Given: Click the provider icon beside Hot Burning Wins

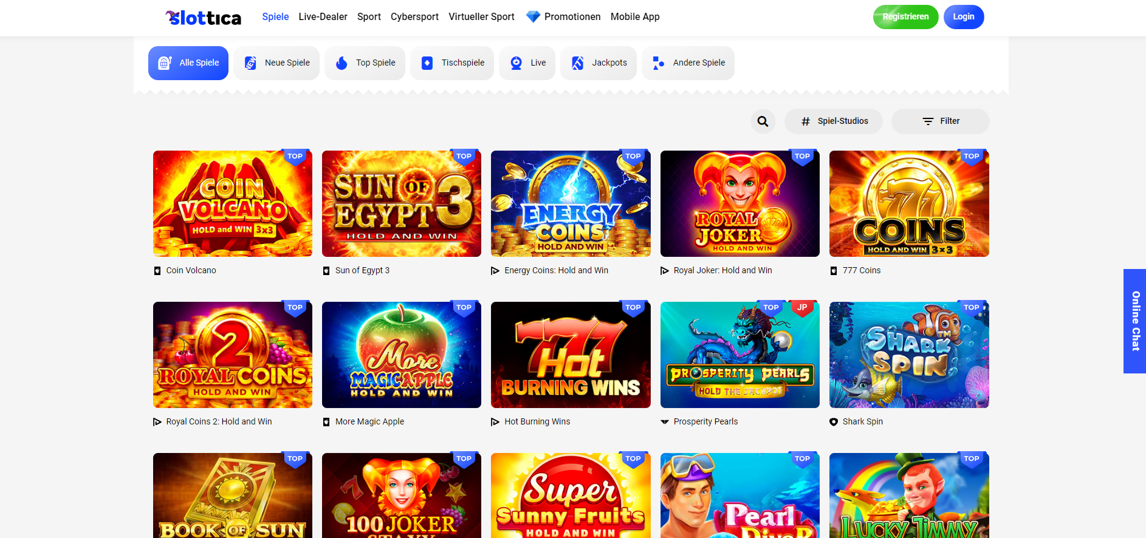Looking at the screenshot, I should 495,422.
